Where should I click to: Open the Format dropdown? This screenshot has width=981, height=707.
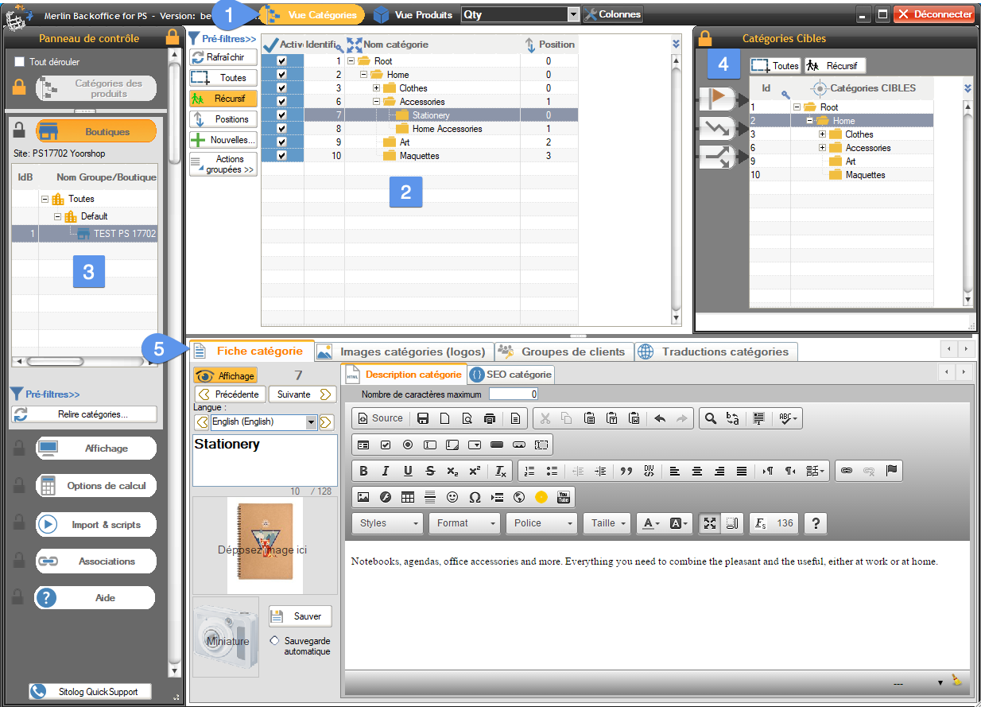pyautogui.click(x=464, y=523)
